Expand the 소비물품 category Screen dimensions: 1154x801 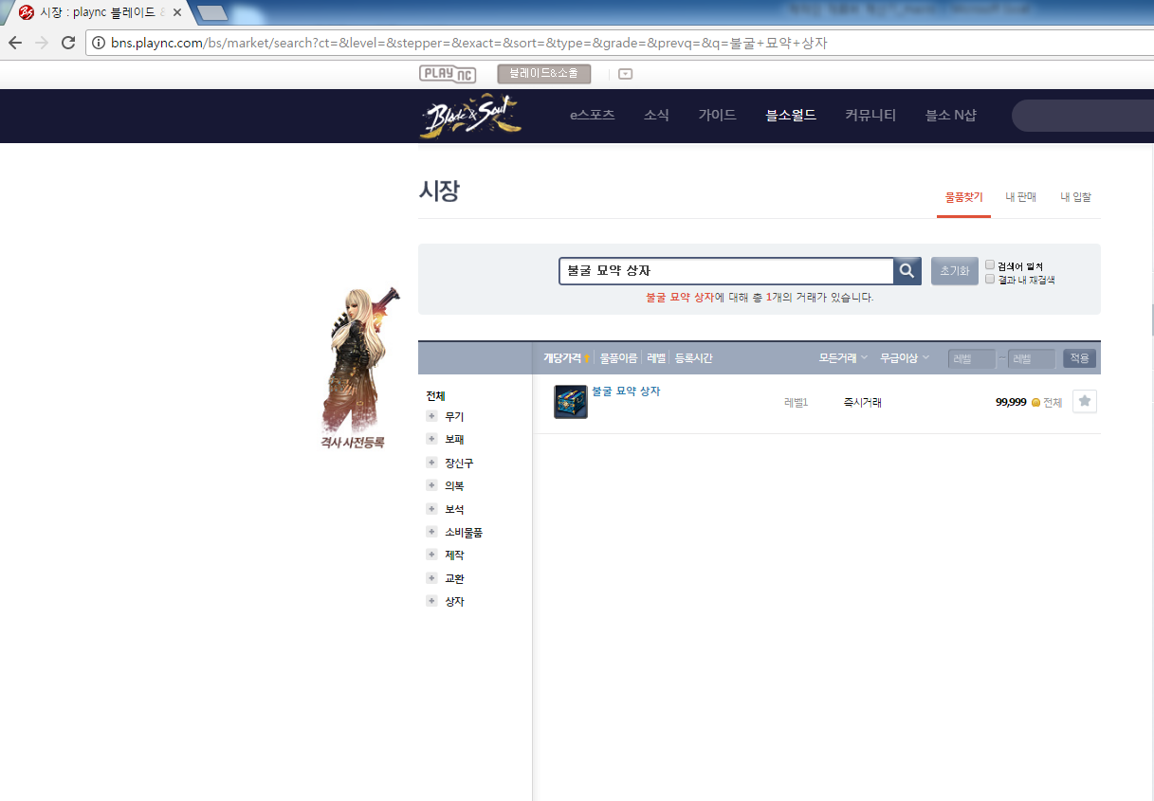(x=431, y=532)
